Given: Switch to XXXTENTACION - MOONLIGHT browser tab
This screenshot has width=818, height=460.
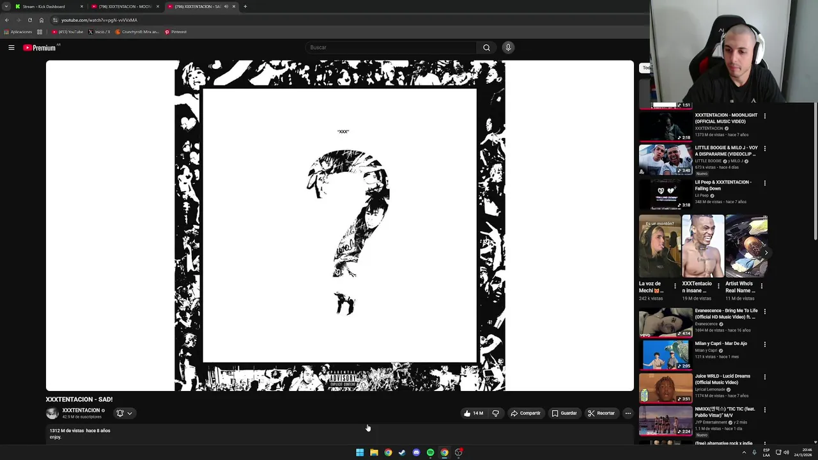Looking at the screenshot, I should point(125,6).
